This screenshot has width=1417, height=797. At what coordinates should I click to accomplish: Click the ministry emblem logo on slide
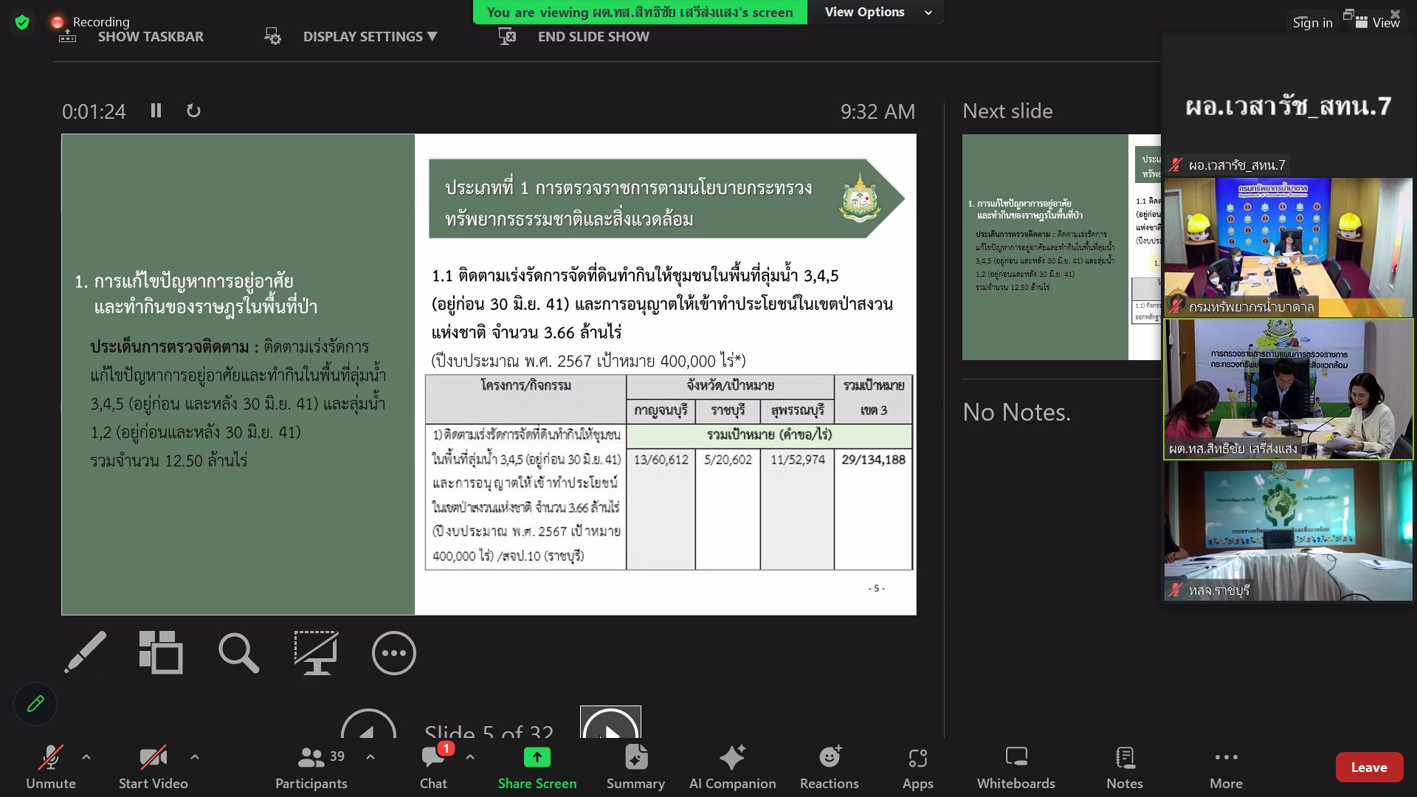pyautogui.click(x=860, y=198)
